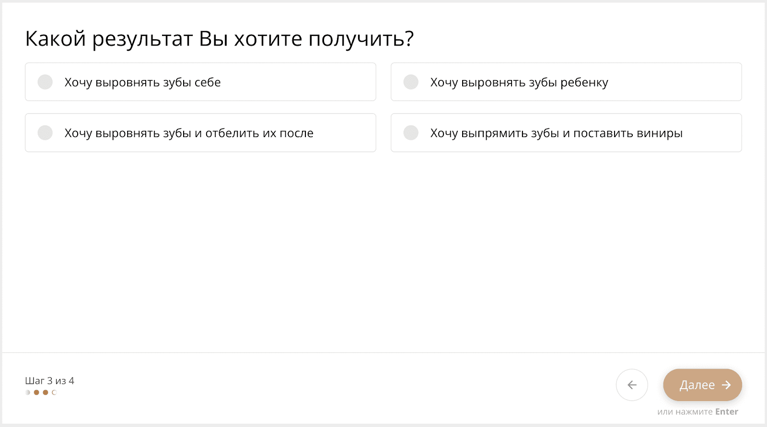The image size is (767, 427).
Task: Click the 'Хочу выровнять зубы себе' label text
Action: pyautogui.click(x=142, y=82)
